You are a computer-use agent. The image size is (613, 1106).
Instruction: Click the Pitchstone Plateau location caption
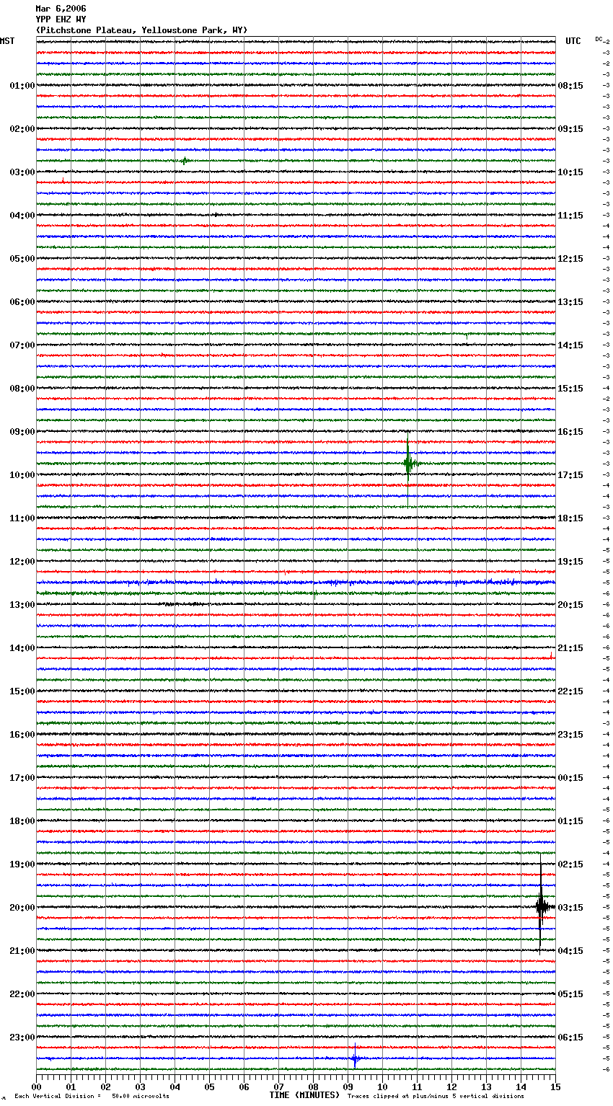click(x=141, y=30)
